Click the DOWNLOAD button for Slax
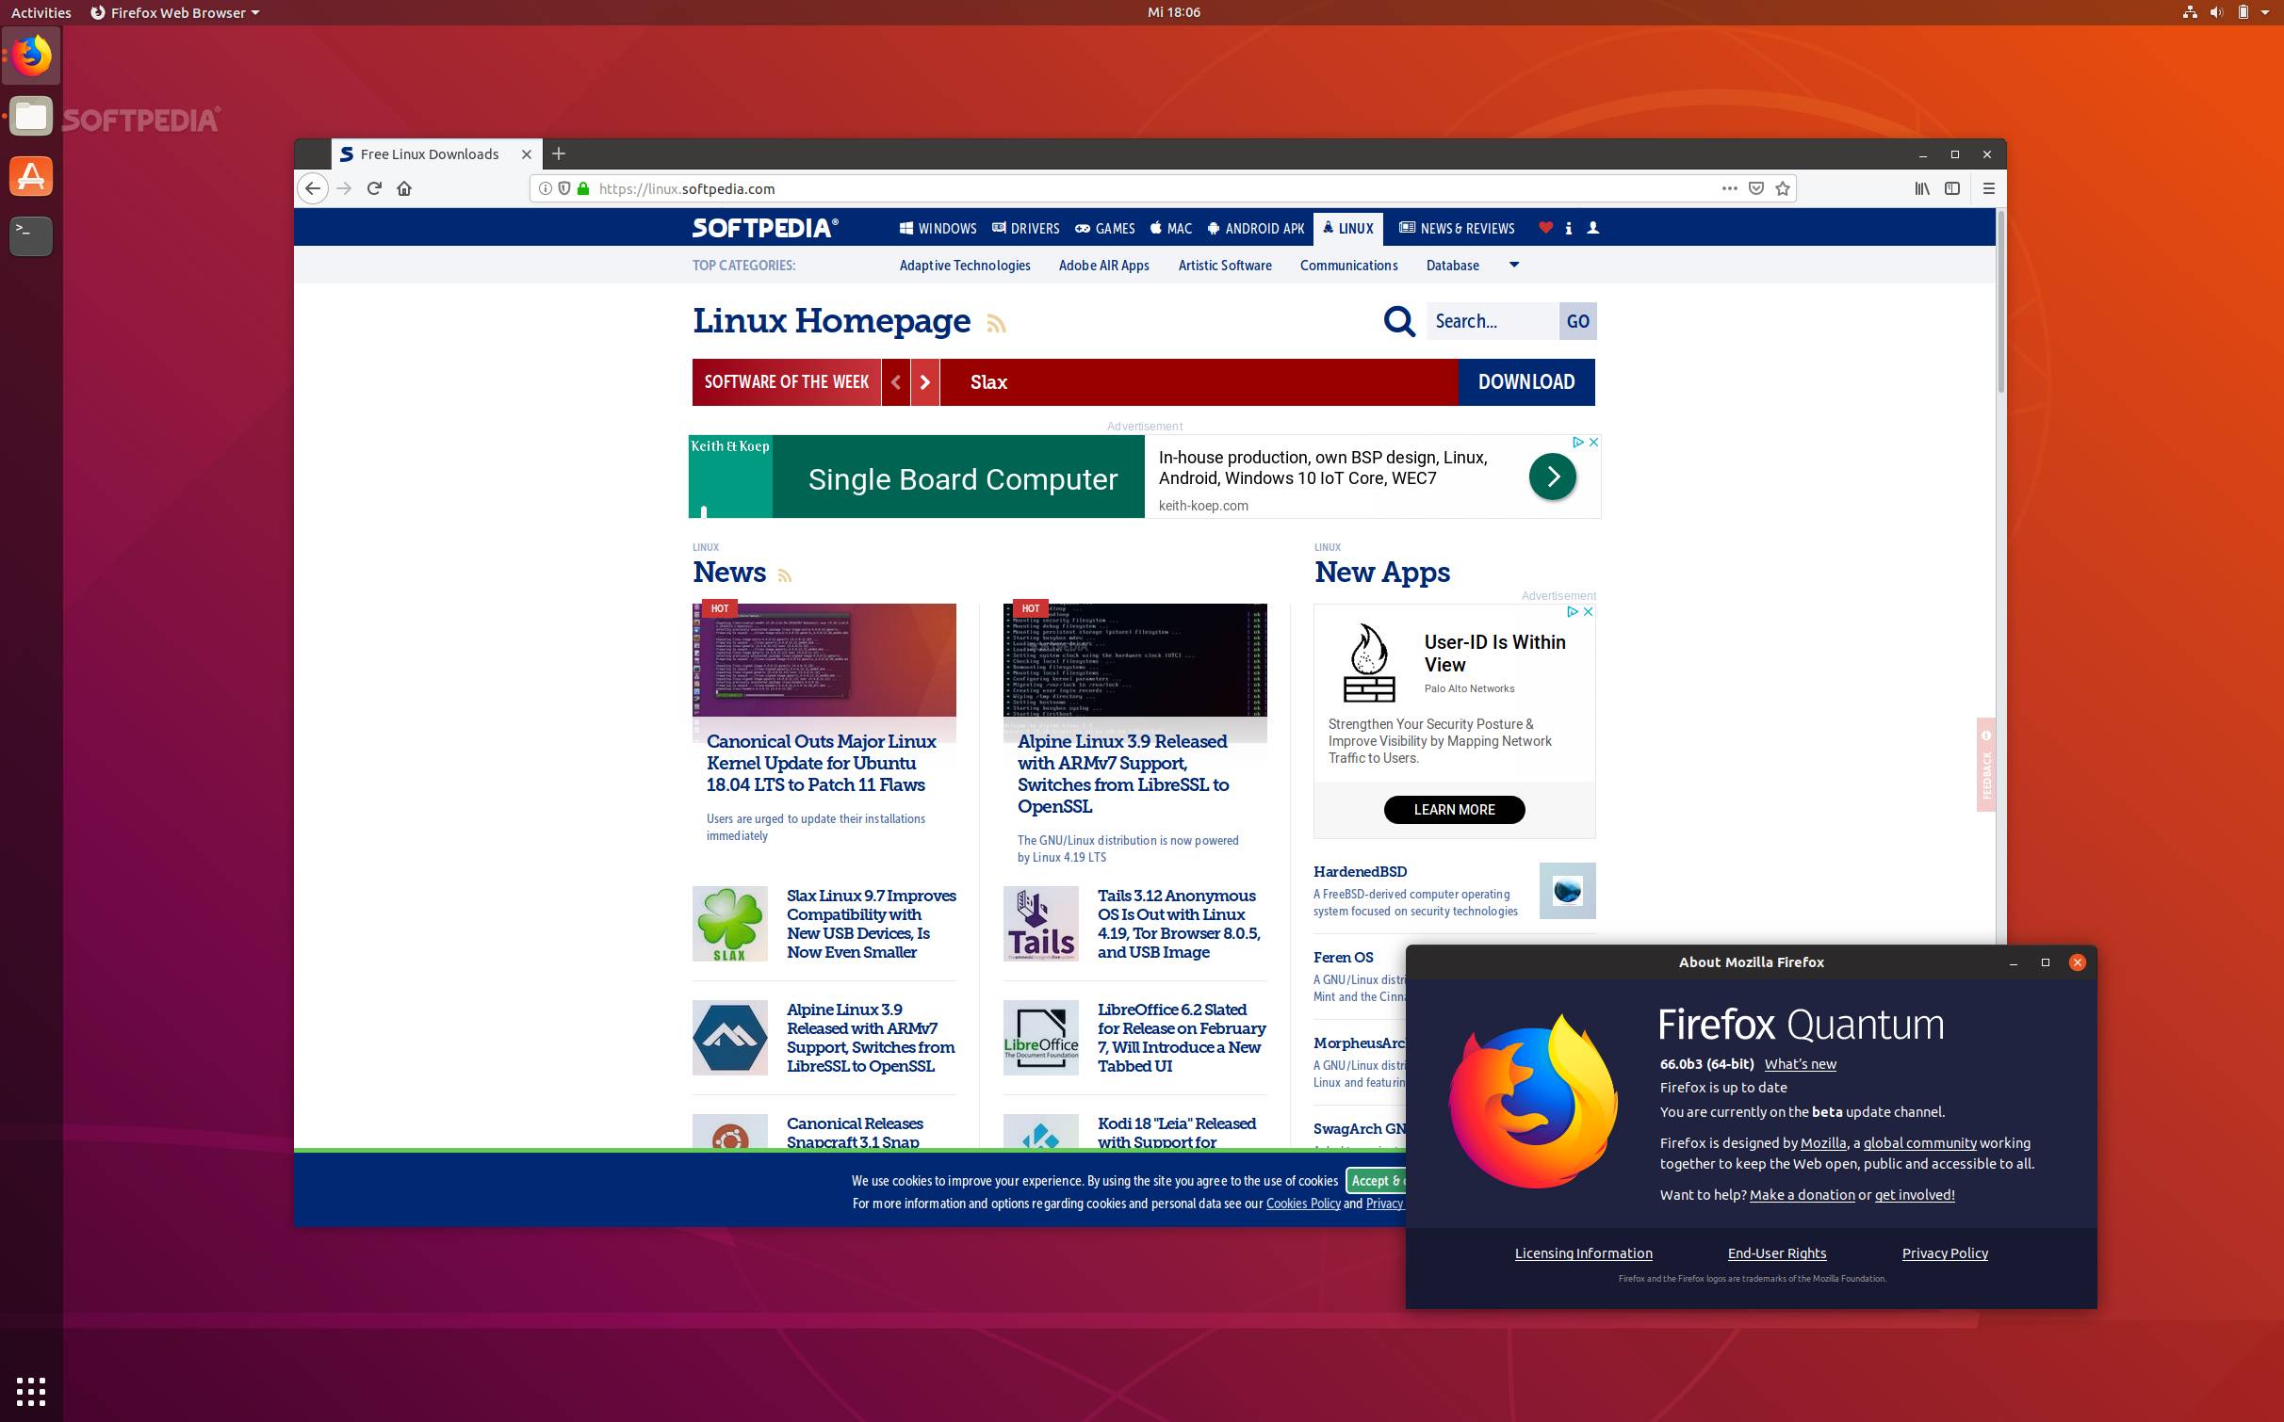The height and width of the screenshot is (1422, 2284). point(1525,381)
